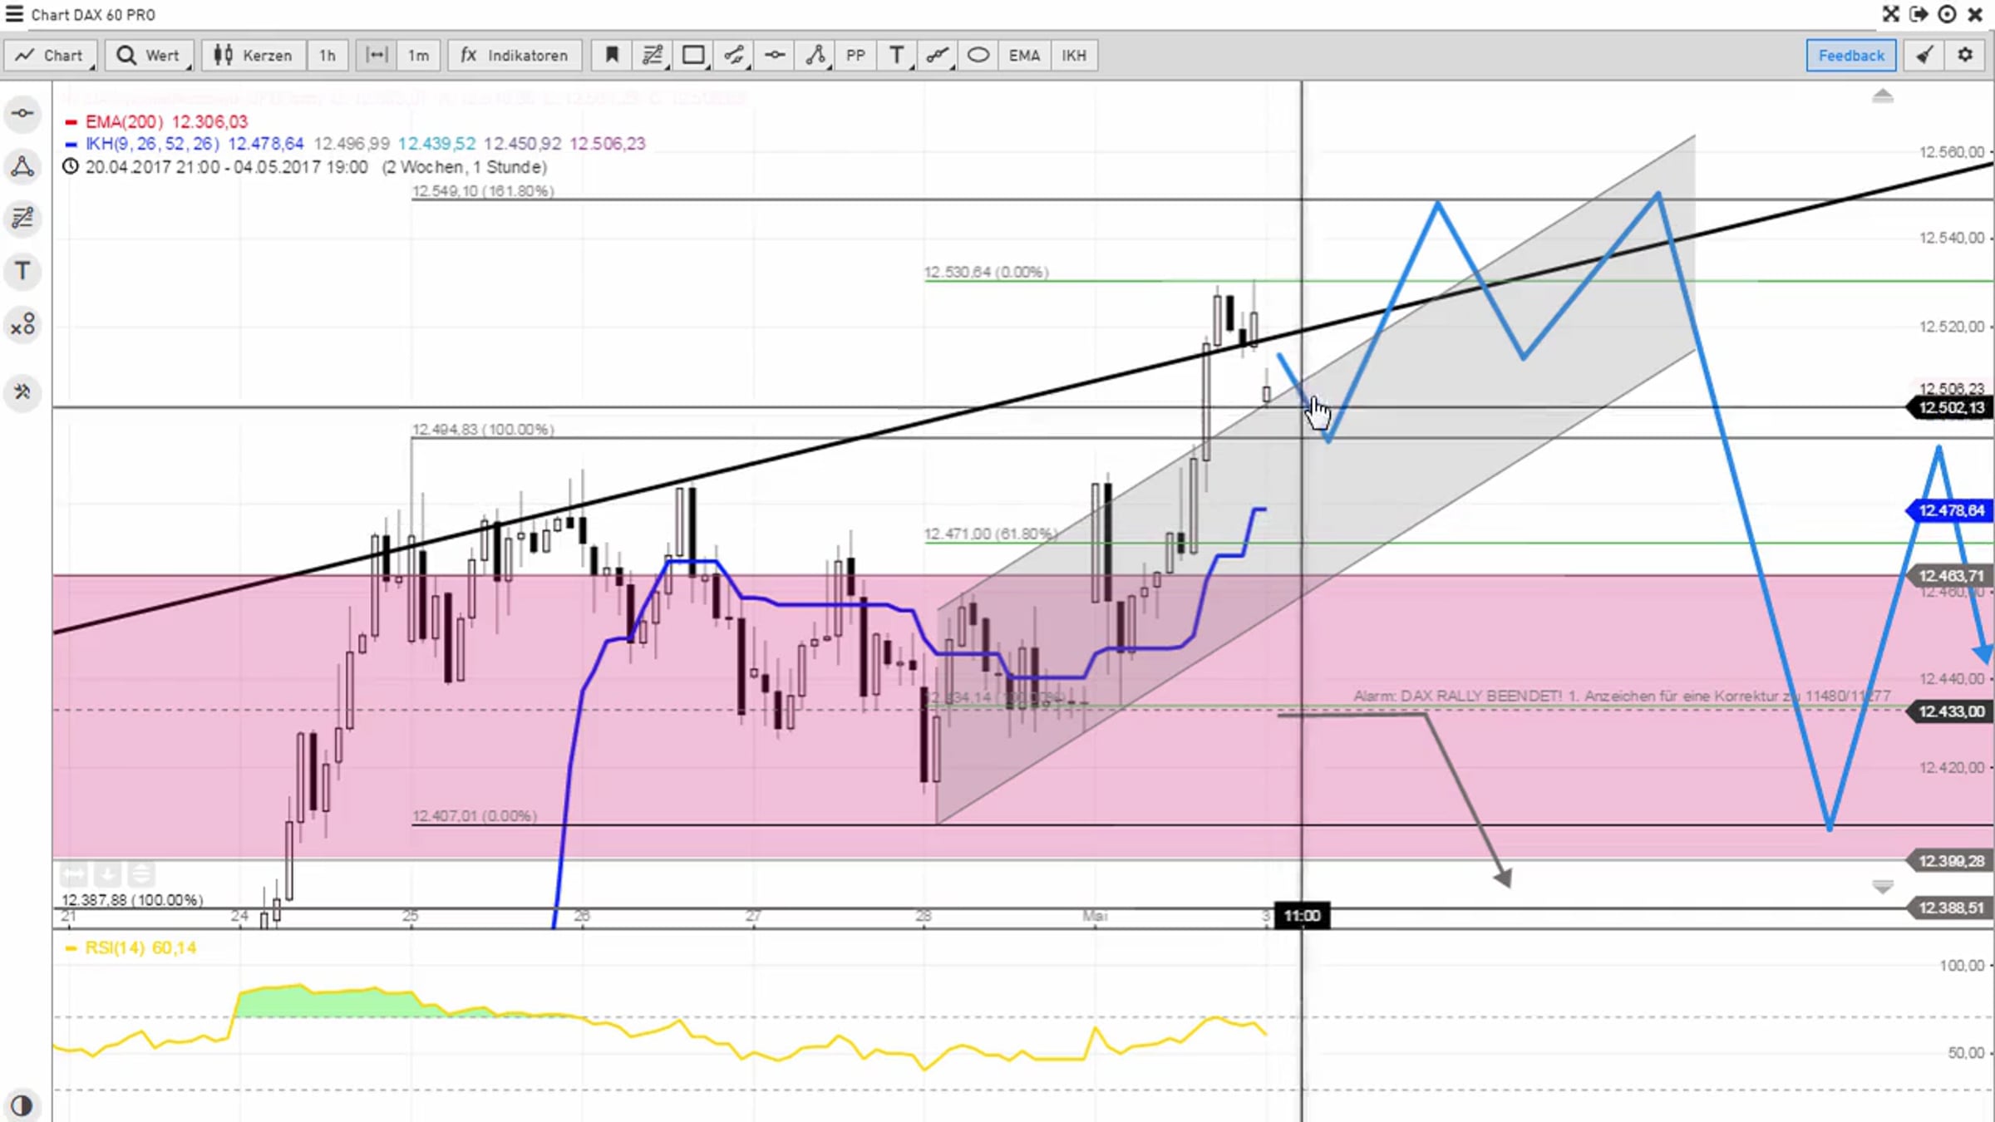Image resolution: width=1995 pixels, height=1122 pixels.
Task: Expand the Kerzen candle style dropdown
Action: point(254,56)
